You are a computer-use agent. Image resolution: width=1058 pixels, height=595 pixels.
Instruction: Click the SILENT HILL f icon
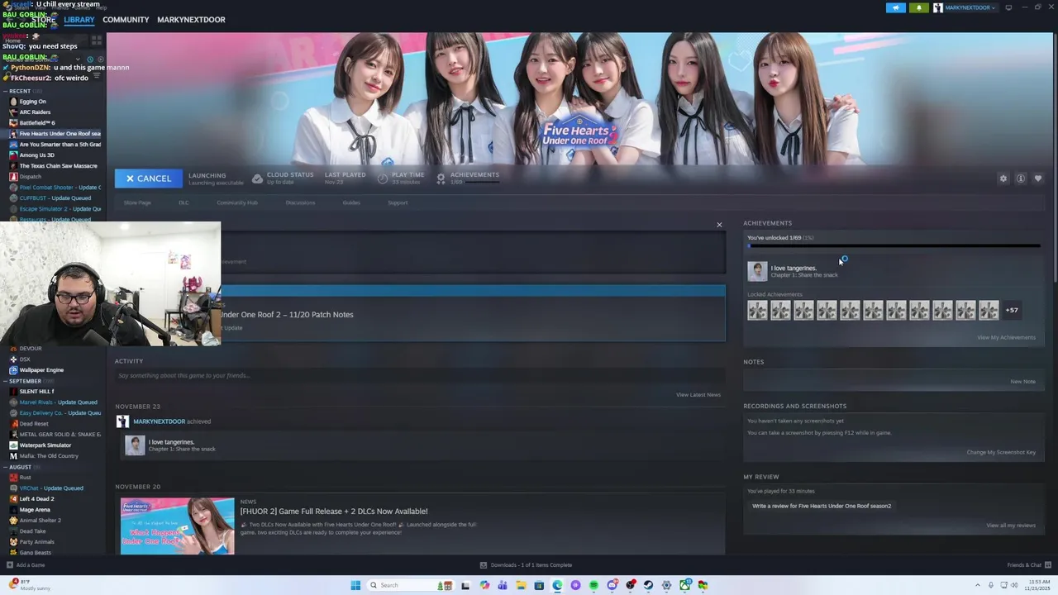tap(13, 392)
